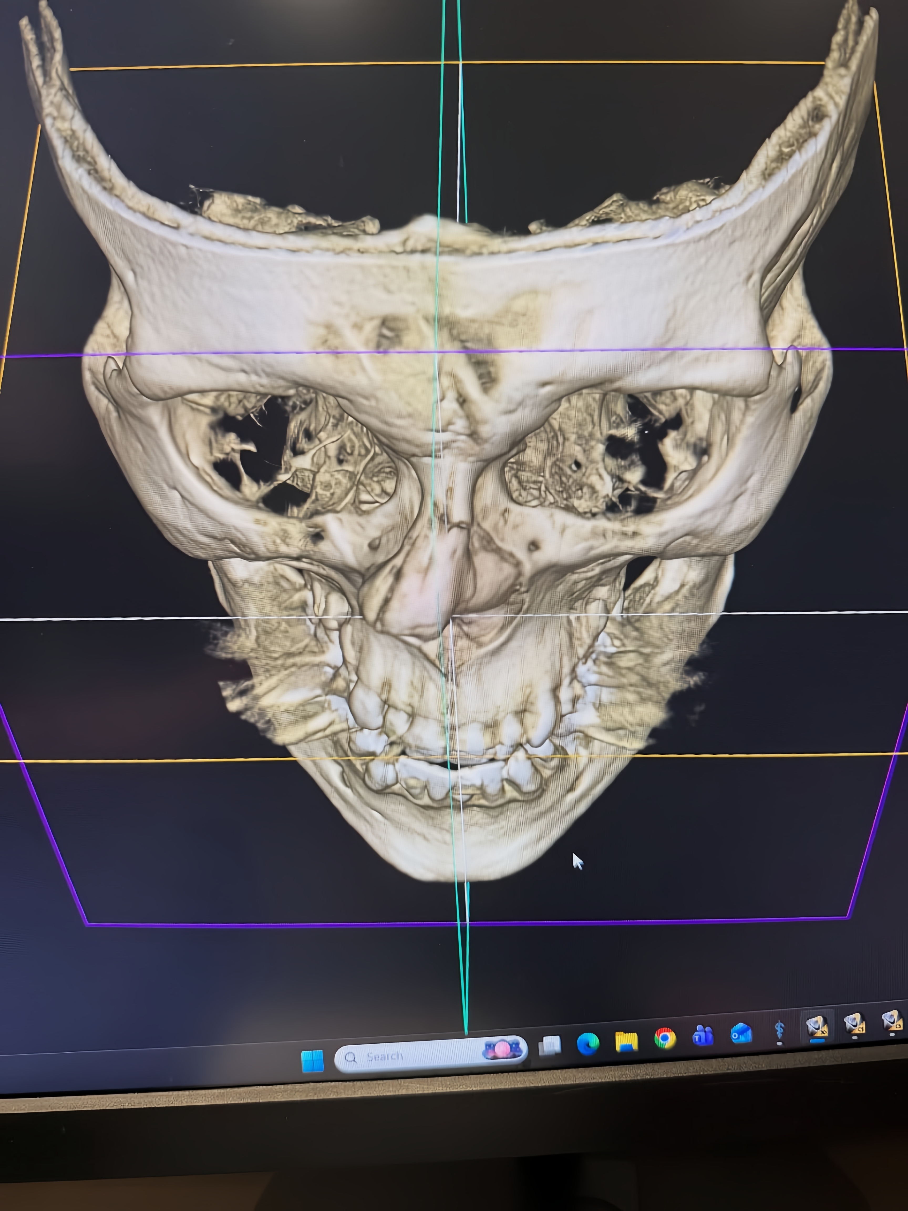Launch Microsoft Edge from the taskbar
The width and height of the screenshot is (908, 1211).
[x=588, y=1044]
